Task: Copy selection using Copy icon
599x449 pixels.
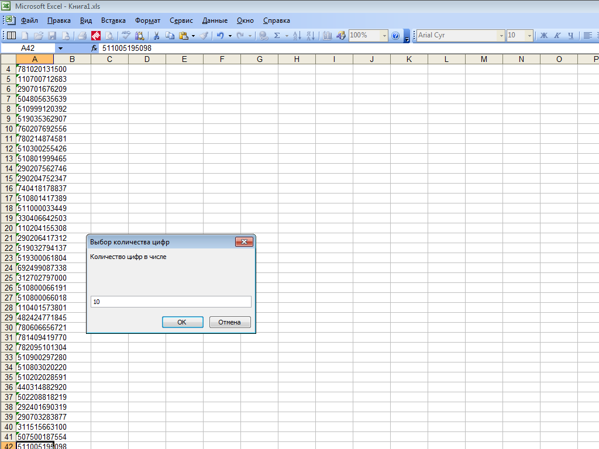Action: pos(170,36)
